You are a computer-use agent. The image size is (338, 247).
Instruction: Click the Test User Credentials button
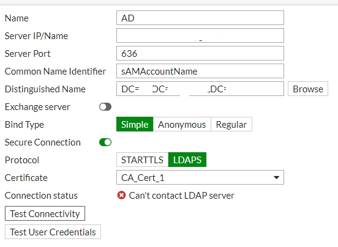(53, 232)
